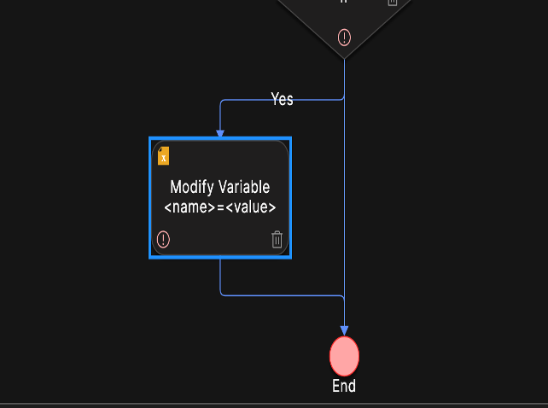Click the "Modify Variable" title text
Image resolution: width=548 pixels, height=408 pixels.
coord(219,187)
